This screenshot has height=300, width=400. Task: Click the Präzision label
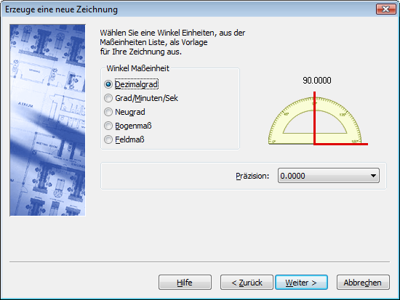pyautogui.click(x=252, y=176)
